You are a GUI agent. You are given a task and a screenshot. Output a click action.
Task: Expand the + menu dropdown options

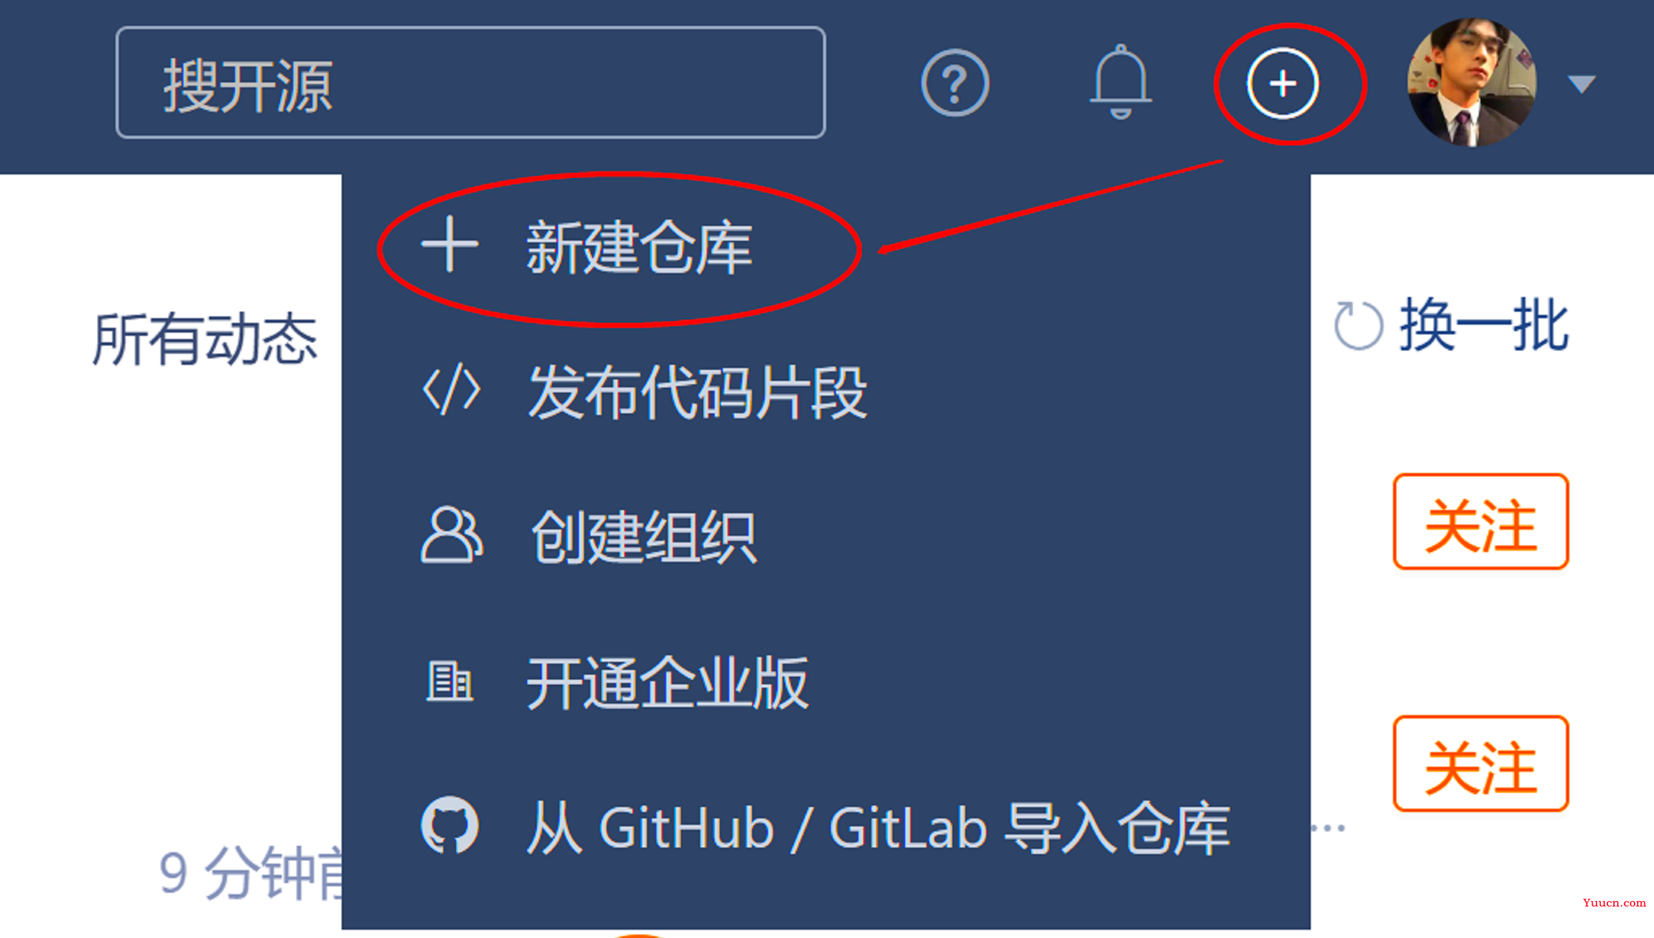tap(1281, 82)
